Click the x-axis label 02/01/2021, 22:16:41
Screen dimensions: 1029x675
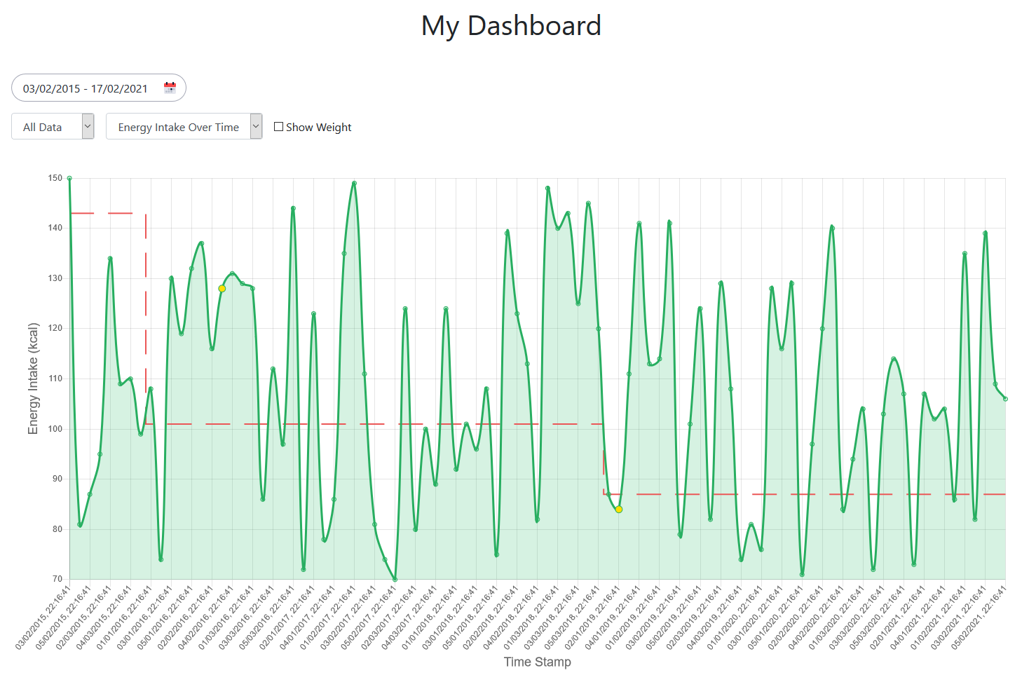pyautogui.click(x=898, y=618)
